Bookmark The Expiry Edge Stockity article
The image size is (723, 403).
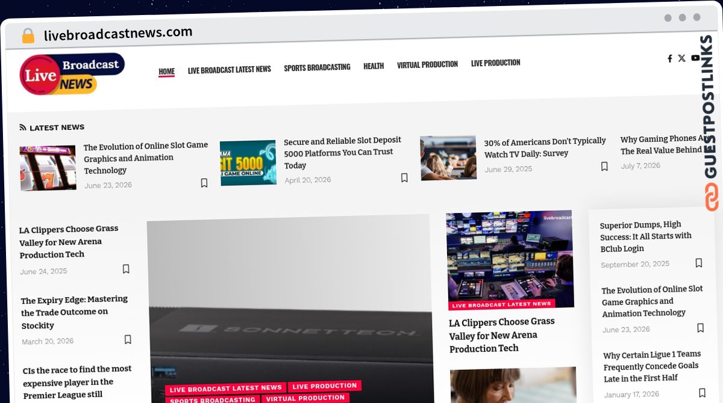(128, 339)
